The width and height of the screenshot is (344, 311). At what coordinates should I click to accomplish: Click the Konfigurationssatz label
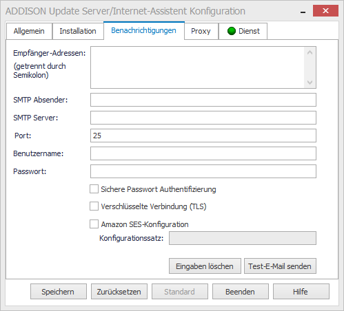coord(132,238)
